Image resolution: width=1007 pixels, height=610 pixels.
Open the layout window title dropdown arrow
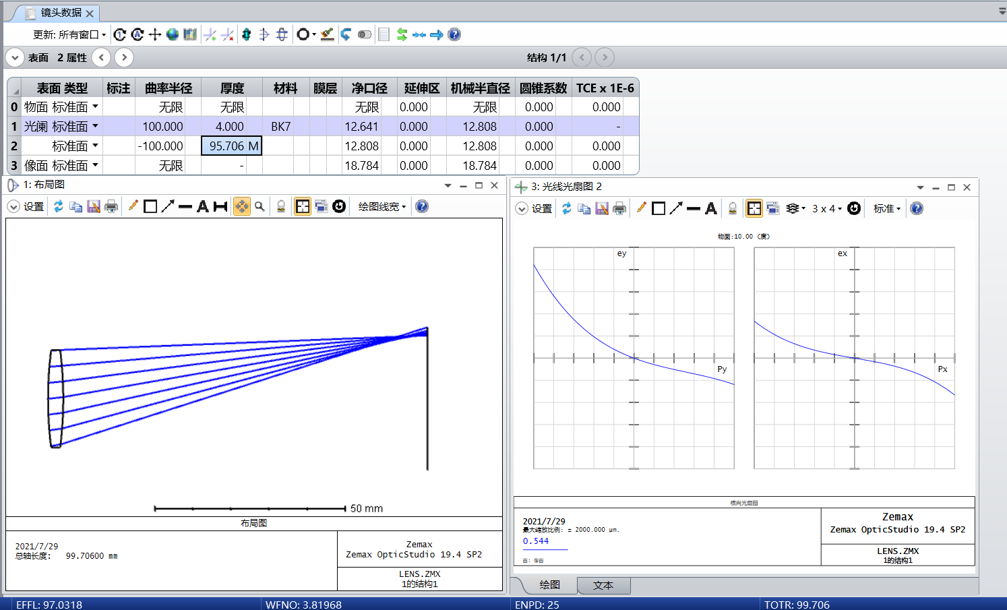(448, 185)
